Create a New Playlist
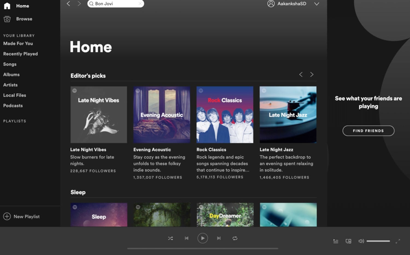The height and width of the screenshot is (255, 410). pyautogui.click(x=22, y=216)
